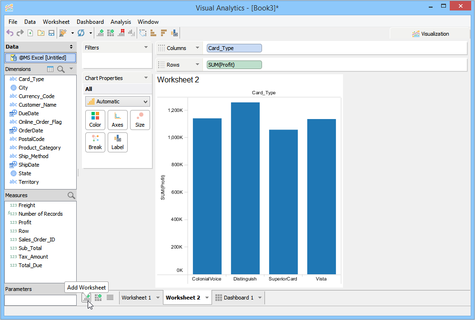
Task: Click the Visualization button
Action: [431, 34]
